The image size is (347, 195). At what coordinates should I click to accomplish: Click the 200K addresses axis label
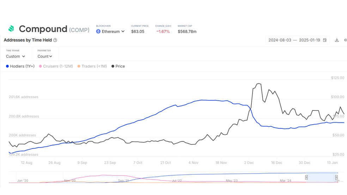click(x=22, y=135)
